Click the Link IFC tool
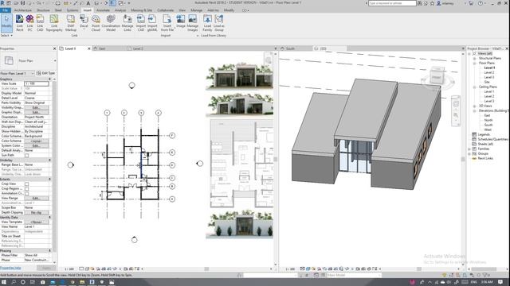This screenshot has width=510, height=286. tap(30, 23)
